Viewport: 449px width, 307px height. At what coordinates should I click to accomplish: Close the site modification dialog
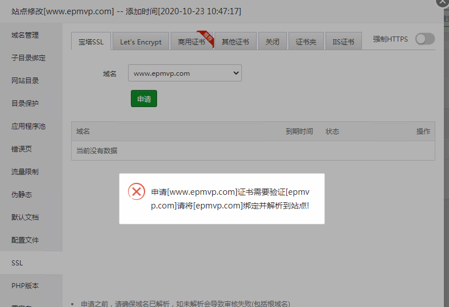[x=442, y=2]
